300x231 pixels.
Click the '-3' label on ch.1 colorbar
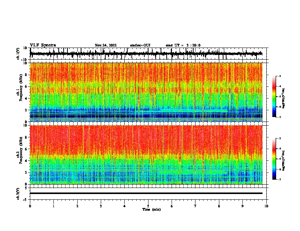click(x=279, y=76)
